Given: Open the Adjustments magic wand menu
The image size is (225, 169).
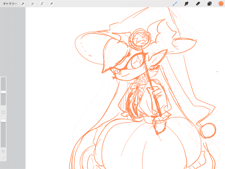Looking at the screenshot, I should coord(32,4).
